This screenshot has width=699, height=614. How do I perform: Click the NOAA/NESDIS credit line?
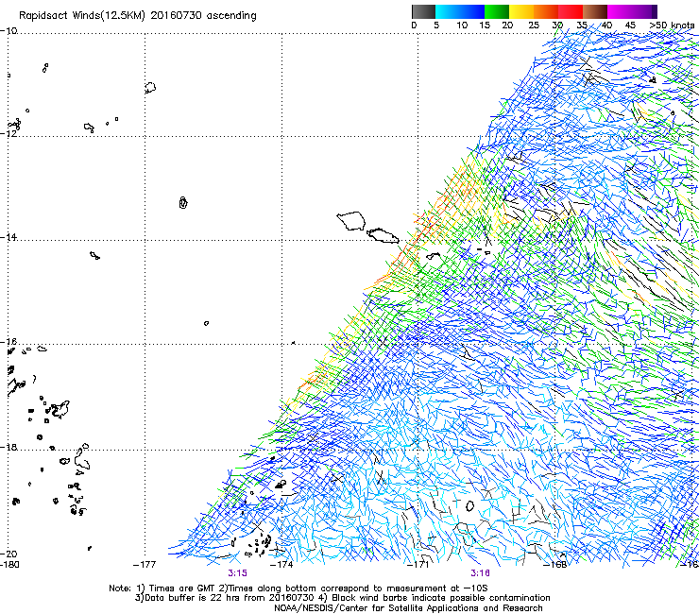click(x=408, y=608)
